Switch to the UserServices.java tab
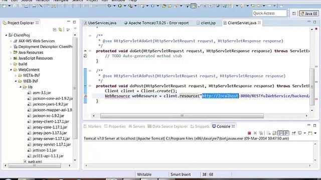The height and width of the screenshot is (180, 321). [100, 23]
